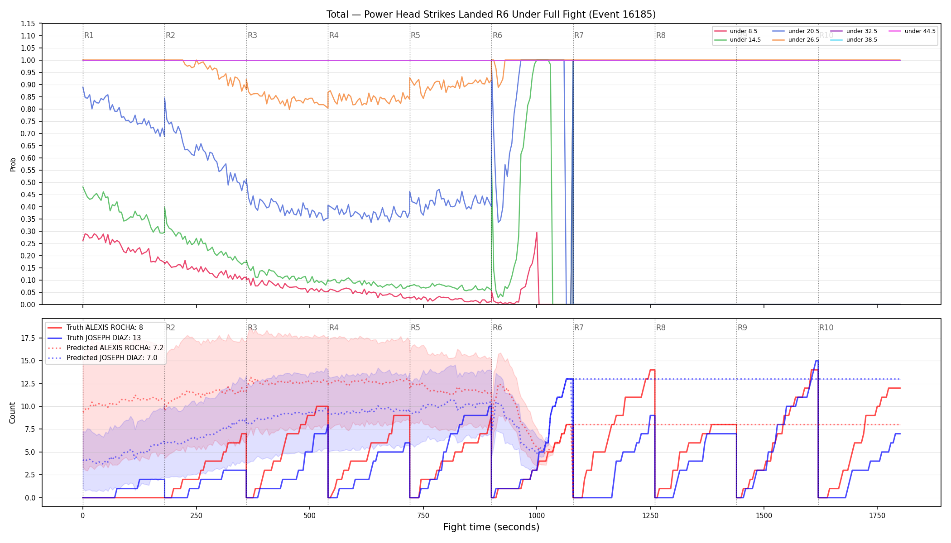
Task: Click the 1750 tick on the fight time axis
Action: click(877, 515)
